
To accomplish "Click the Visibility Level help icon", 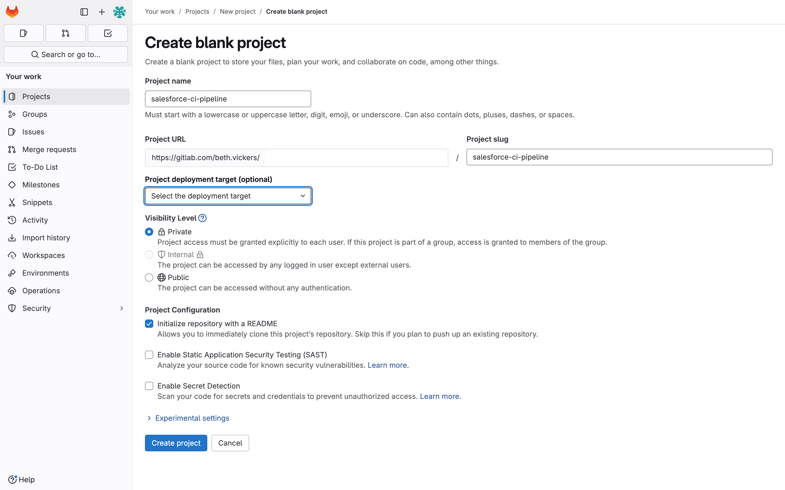I will pos(202,218).
